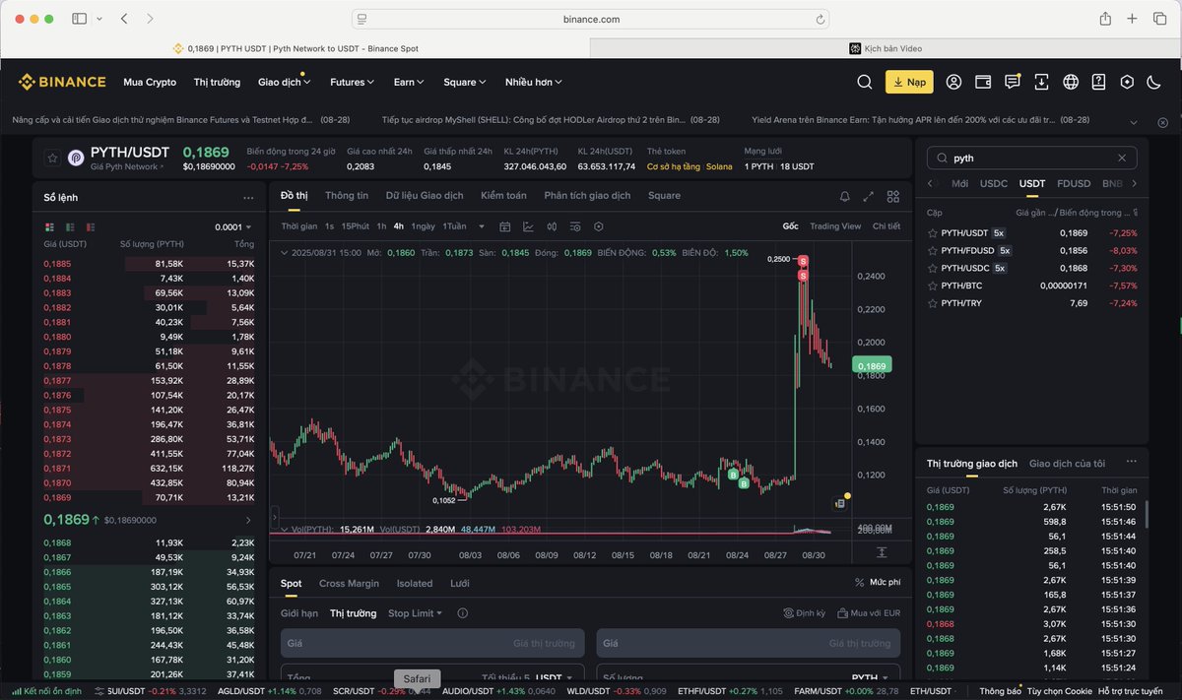Screen dimensions: 1182x700
Task: Open order book more options menu
Action: [x=248, y=198]
